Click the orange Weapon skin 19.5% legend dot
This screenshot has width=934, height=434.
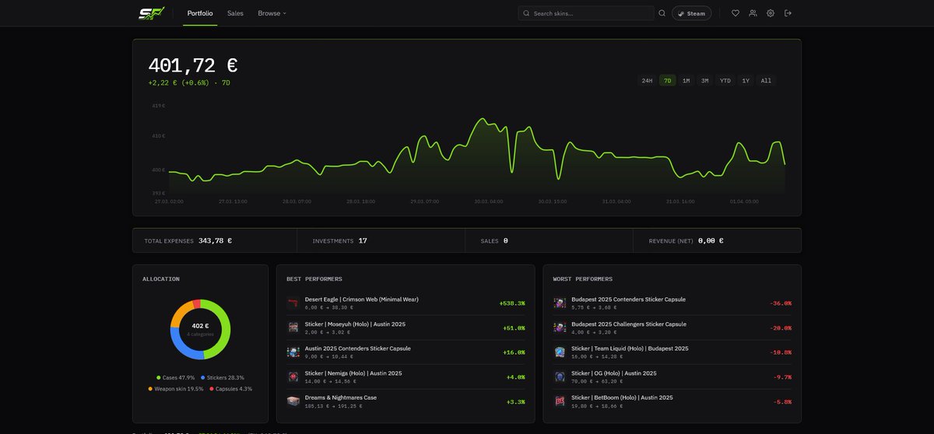point(150,389)
